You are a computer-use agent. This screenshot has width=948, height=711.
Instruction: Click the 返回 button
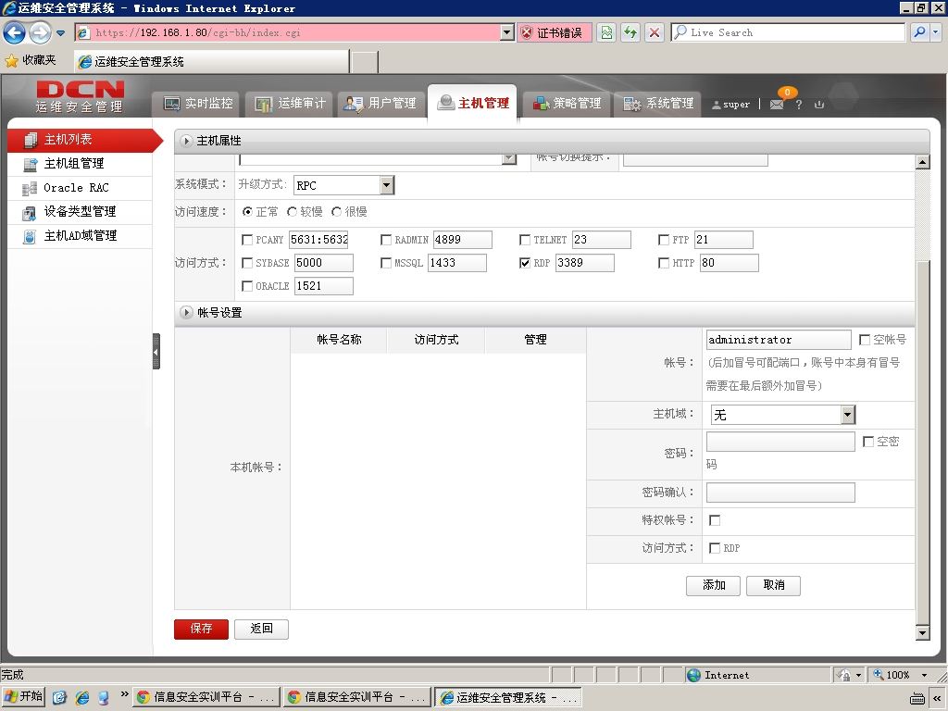pyautogui.click(x=261, y=630)
